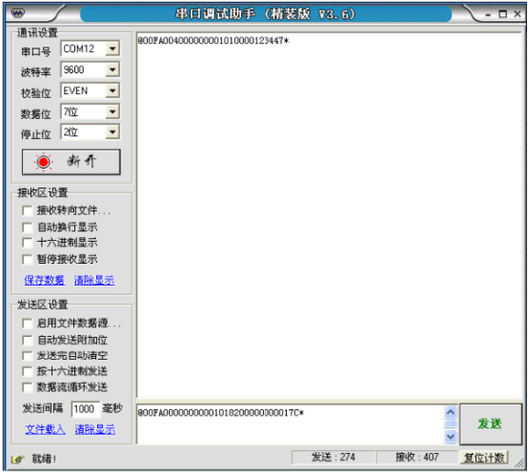Click the 复位计数 reset counter button

pyautogui.click(x=484, y=458)
